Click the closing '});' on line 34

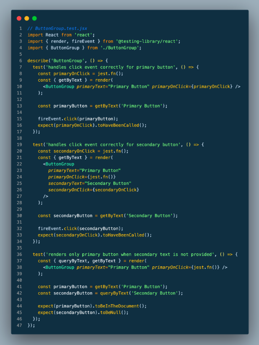click(x=36, y=241)
